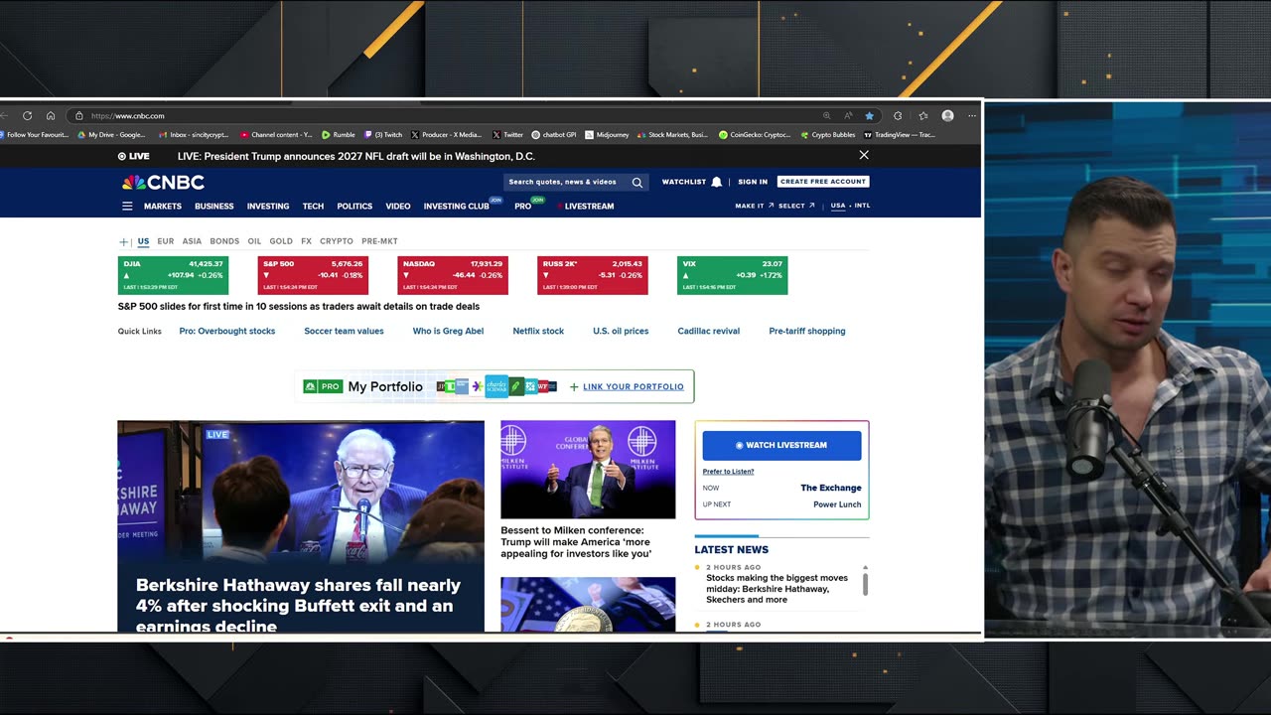Open the Make It external link
The width and height of the screenshot is (1271, 715).
pos(755,206)
